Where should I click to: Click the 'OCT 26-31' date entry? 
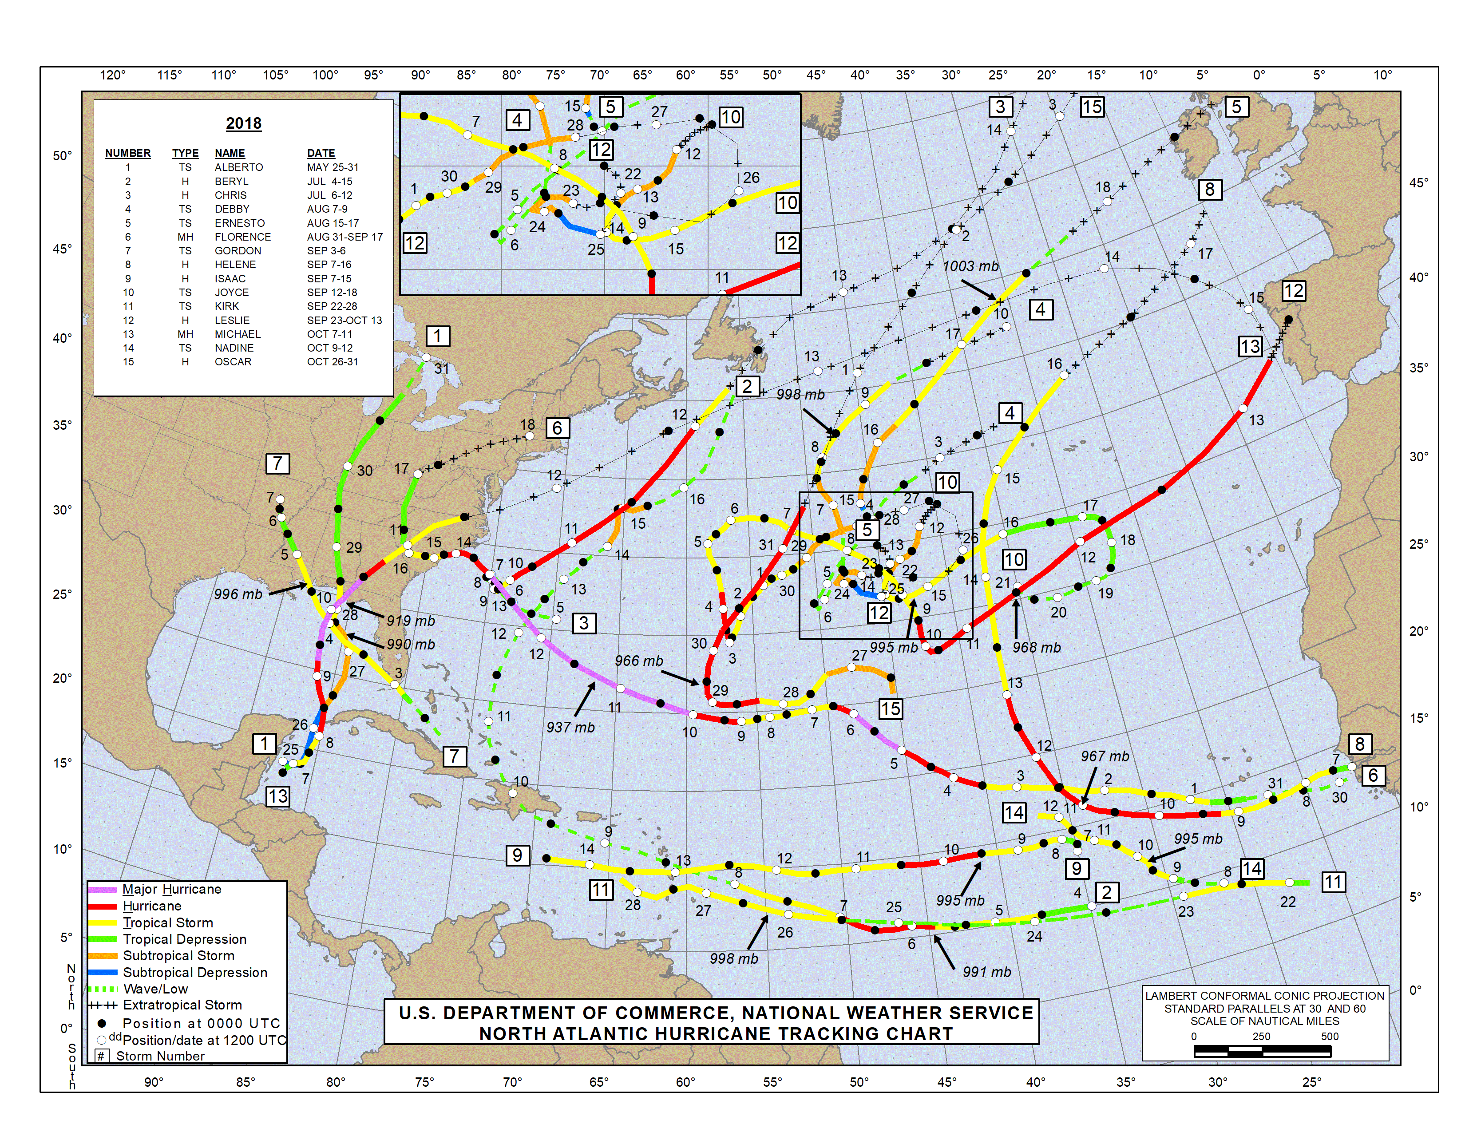click(x=333, y=361)
